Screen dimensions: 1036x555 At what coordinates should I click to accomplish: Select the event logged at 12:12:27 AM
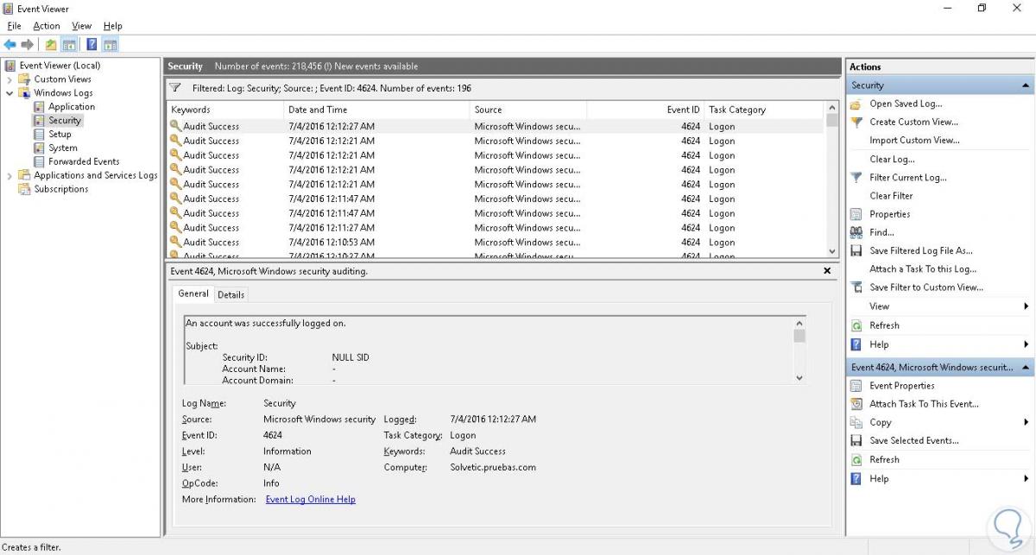click(x=495, y=126)
